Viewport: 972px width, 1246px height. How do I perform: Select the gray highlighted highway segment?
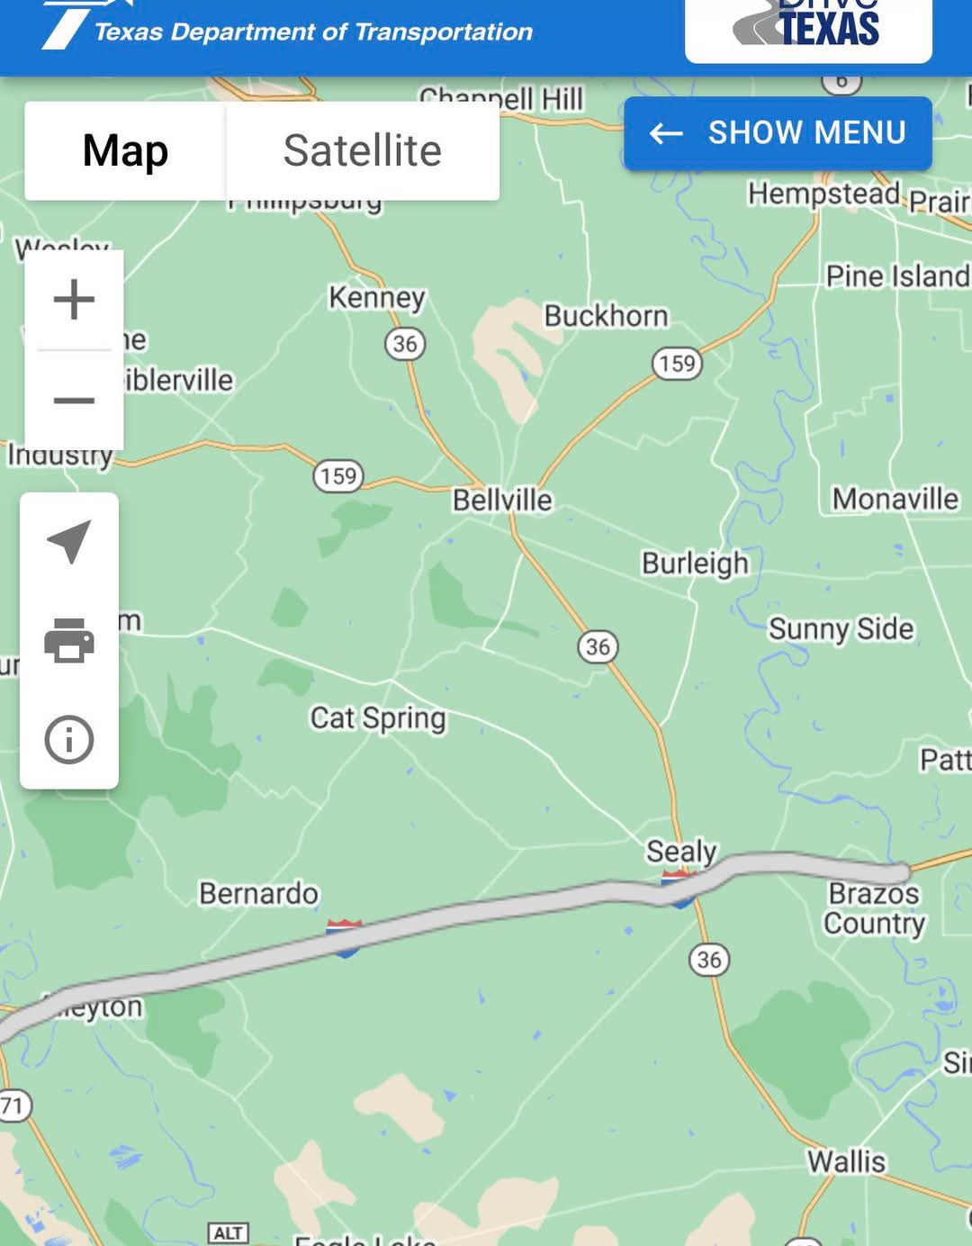[x=450, y=923]
